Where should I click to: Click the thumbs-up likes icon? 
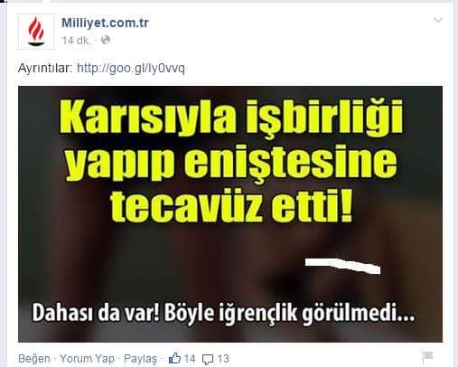[x=174, y=358]
